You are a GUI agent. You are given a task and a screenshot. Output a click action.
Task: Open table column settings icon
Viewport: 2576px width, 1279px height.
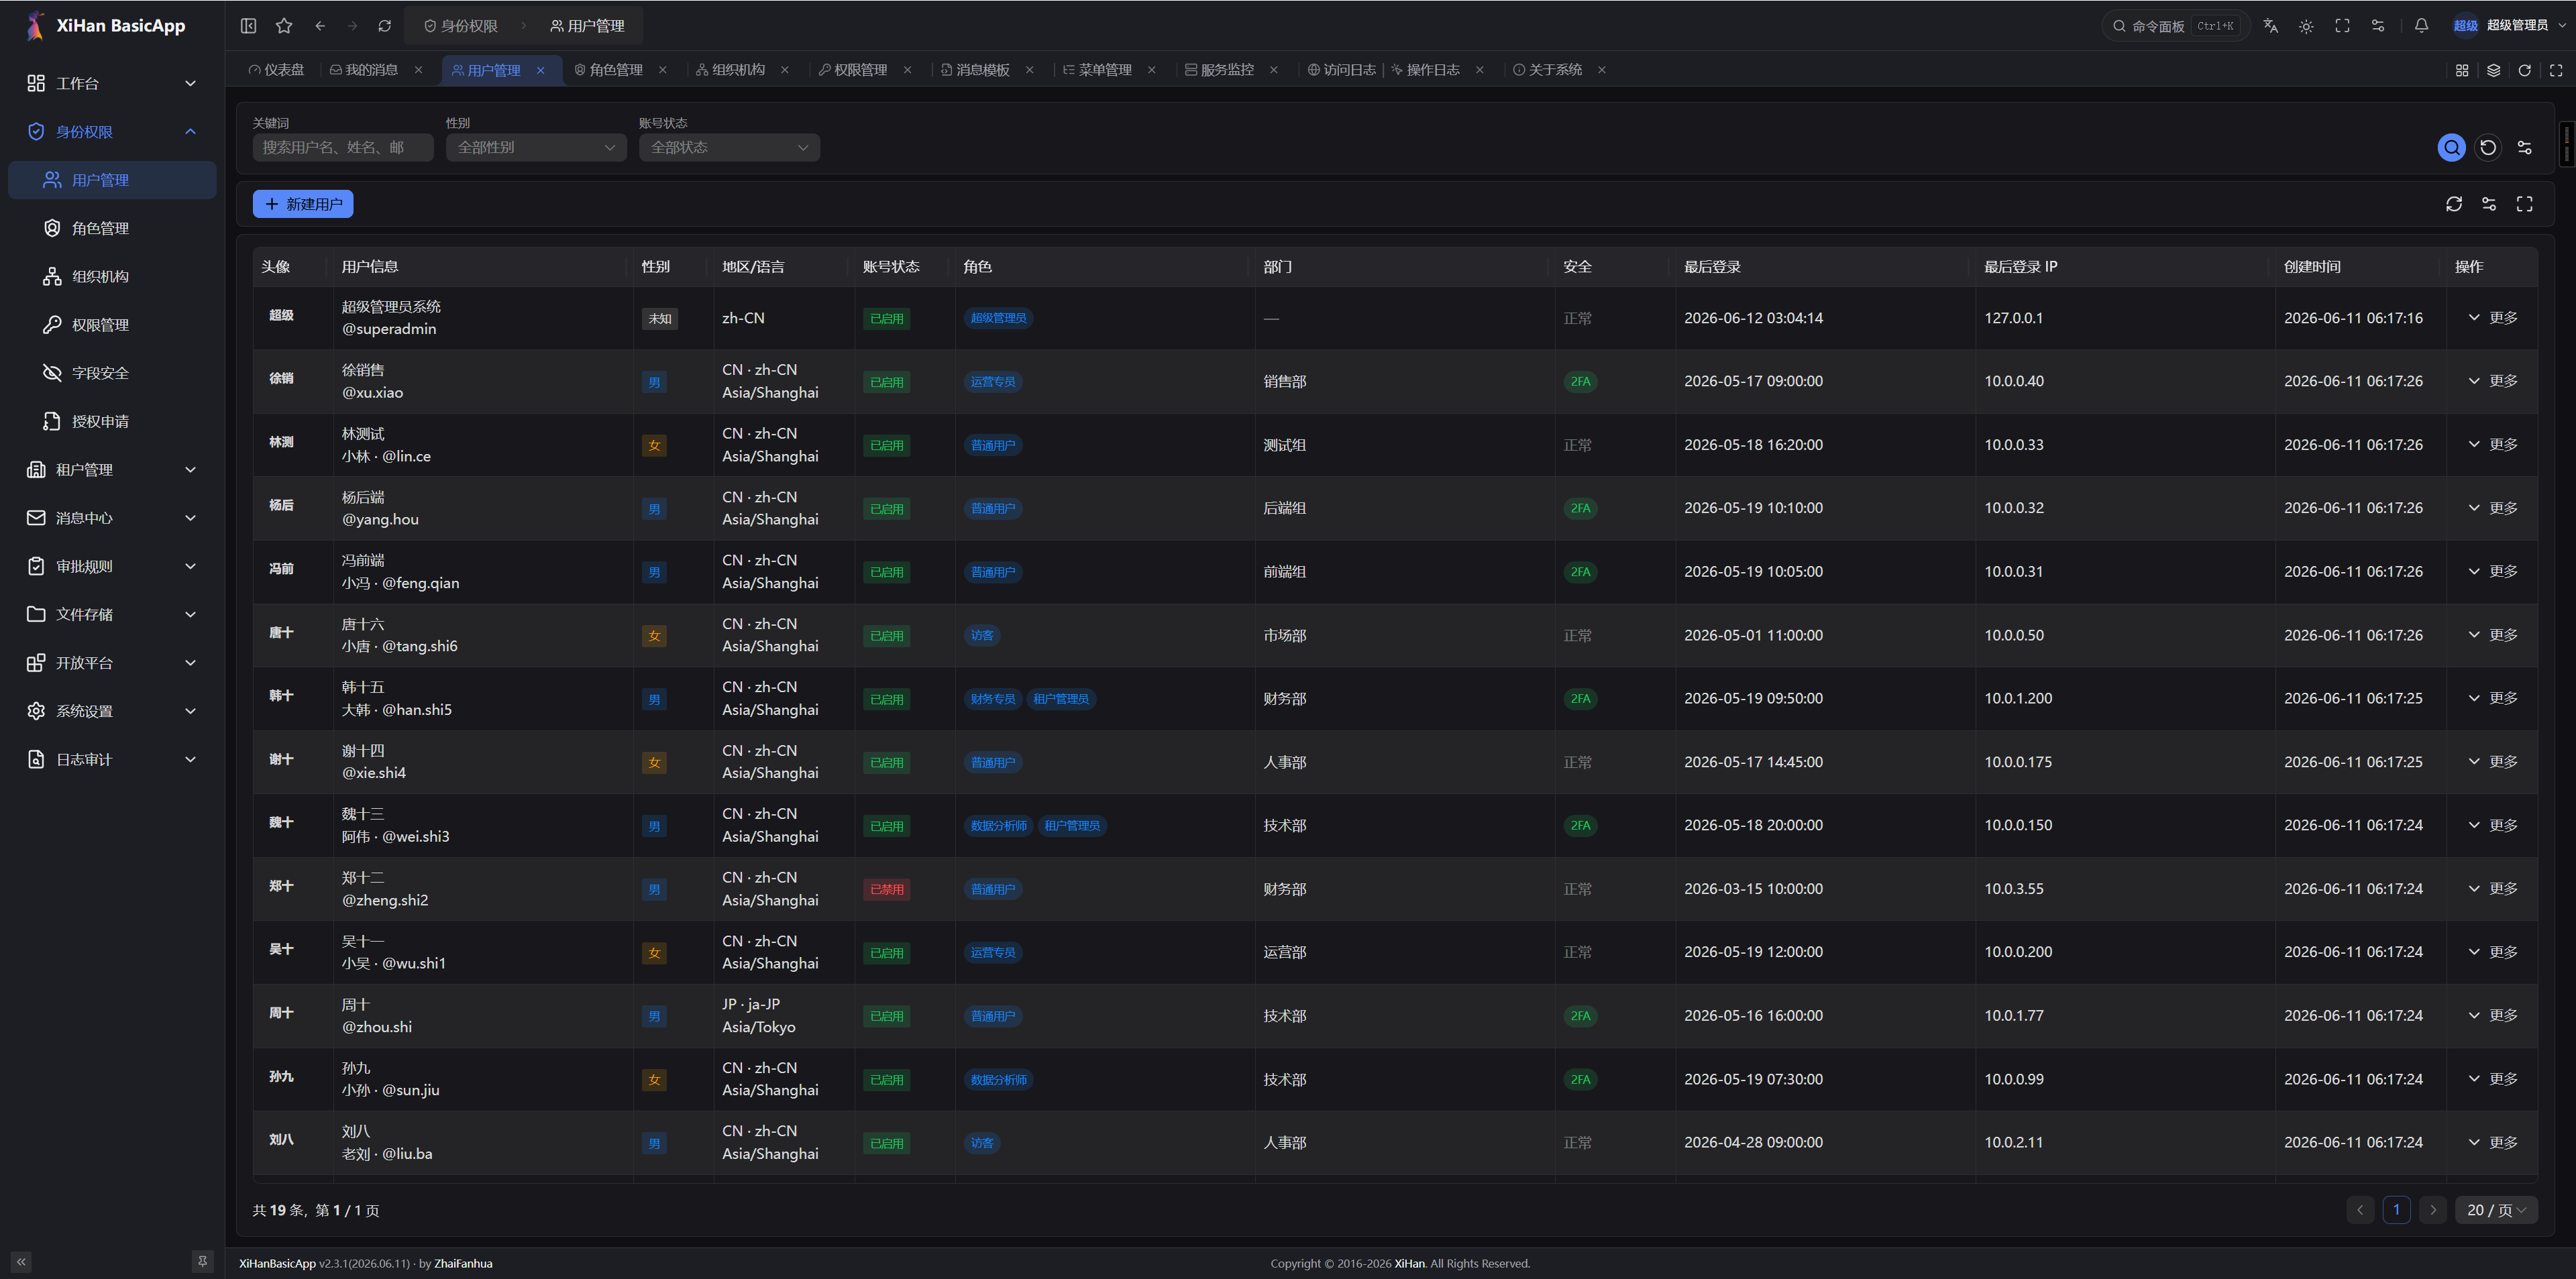point(2489,204)
